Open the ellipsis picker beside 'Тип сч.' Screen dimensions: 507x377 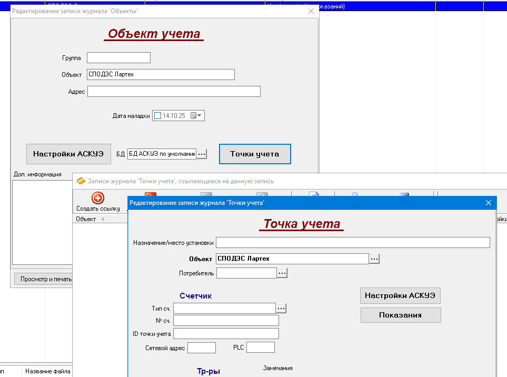coord(281,308)
